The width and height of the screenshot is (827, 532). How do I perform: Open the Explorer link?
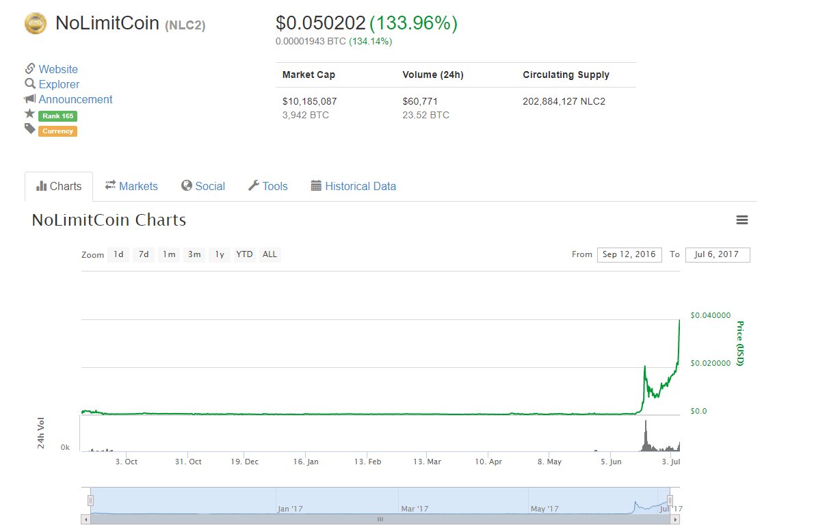tap(59, 84)
